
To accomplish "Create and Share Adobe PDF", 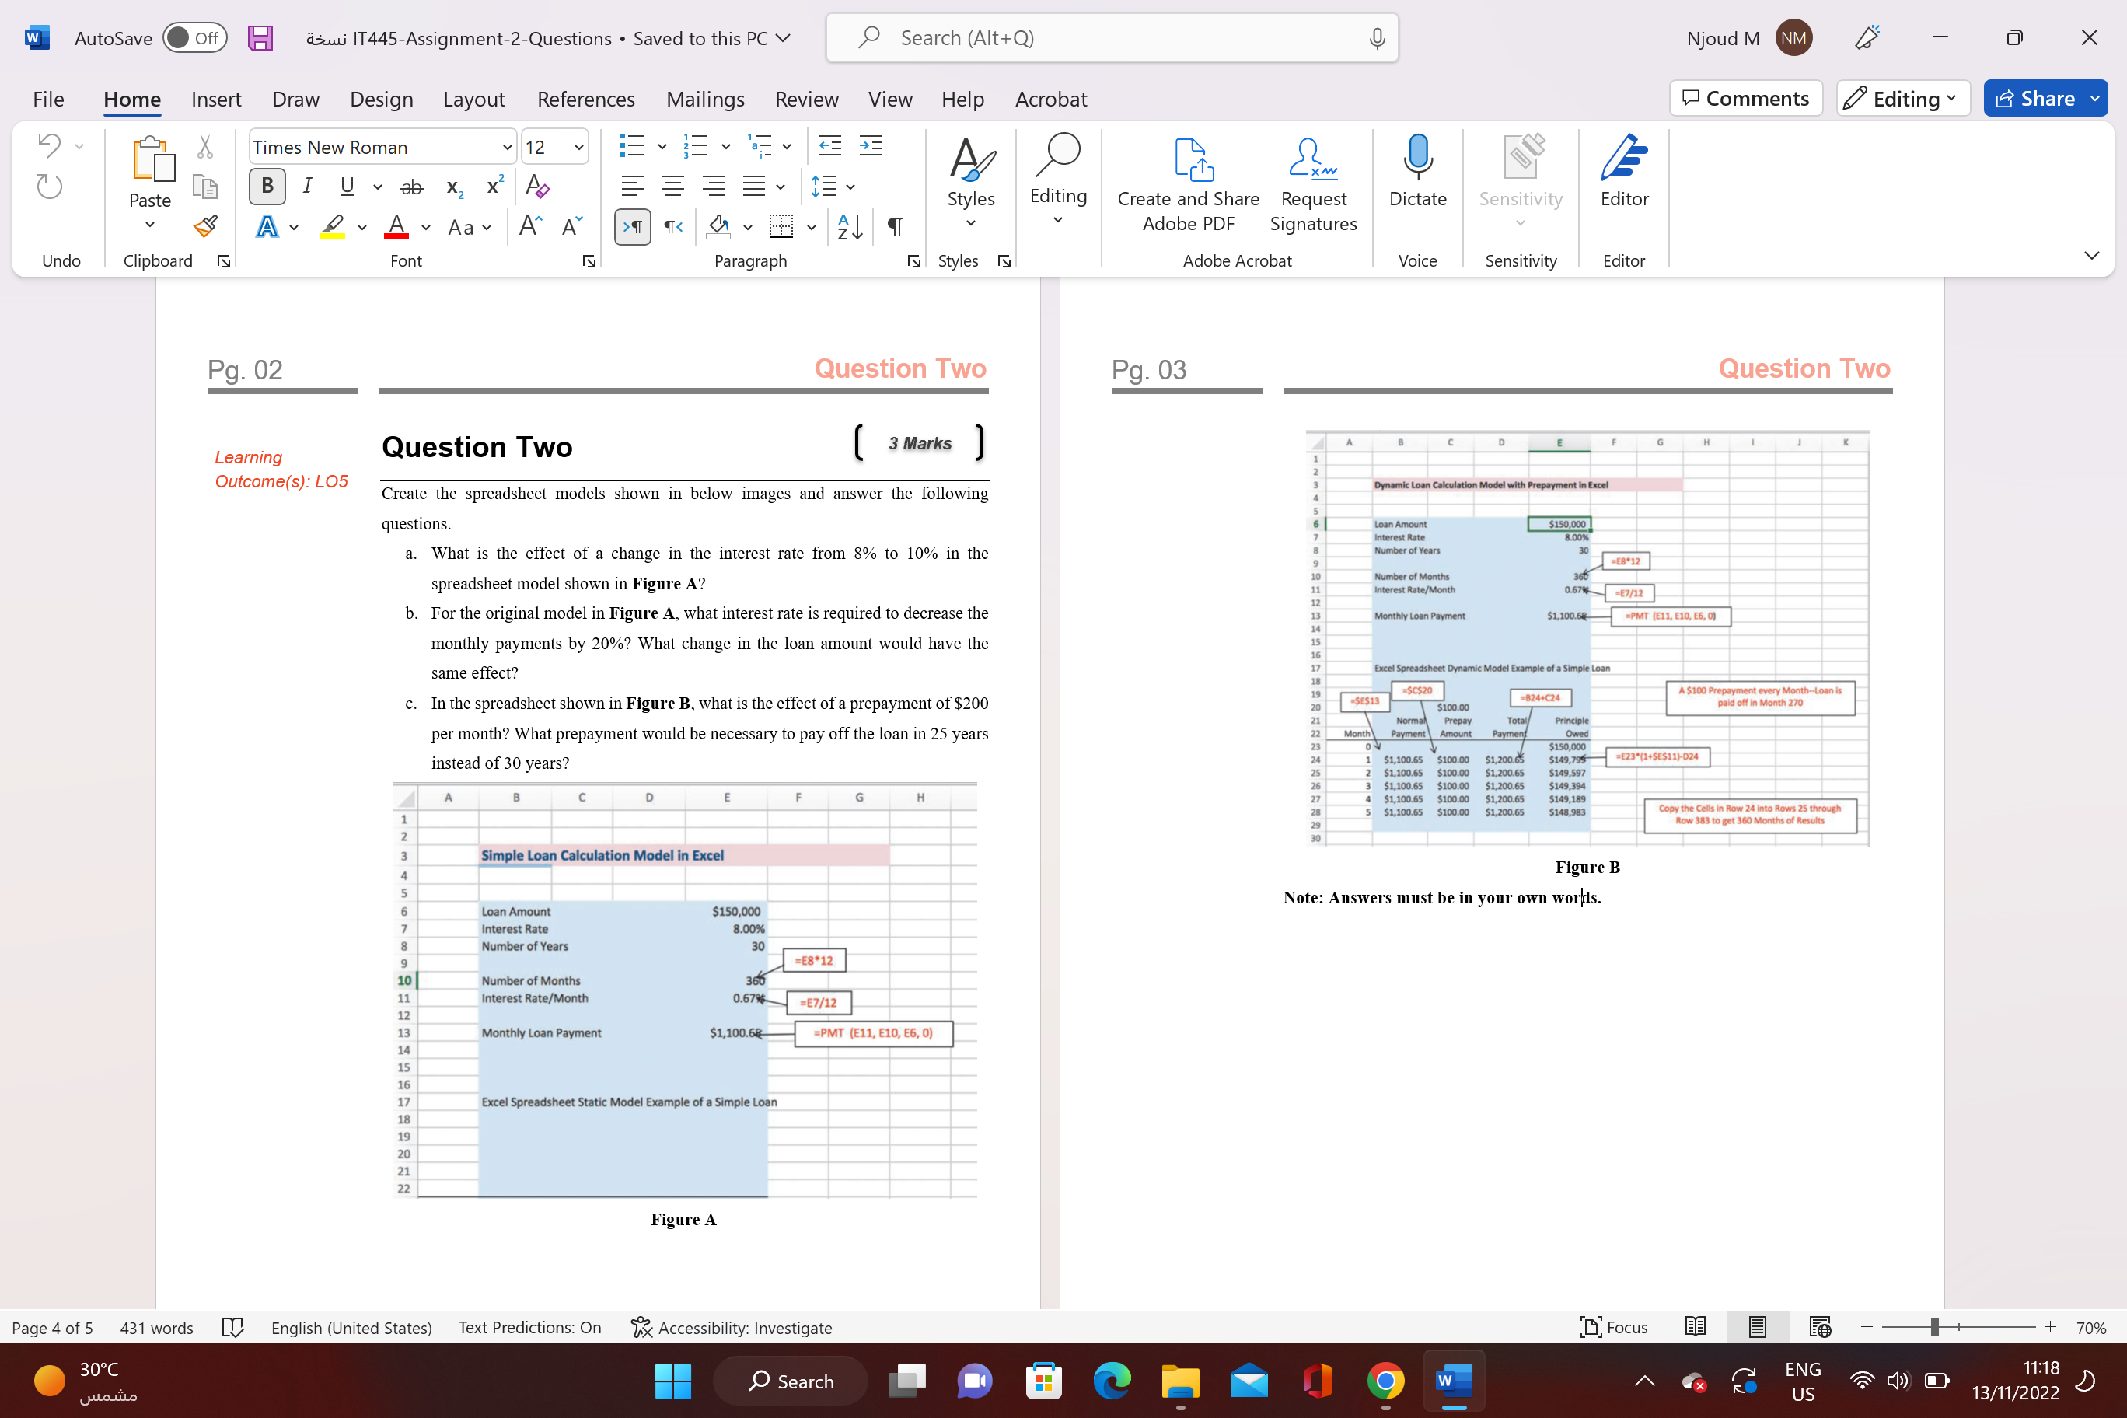I will coord(1187,181).
